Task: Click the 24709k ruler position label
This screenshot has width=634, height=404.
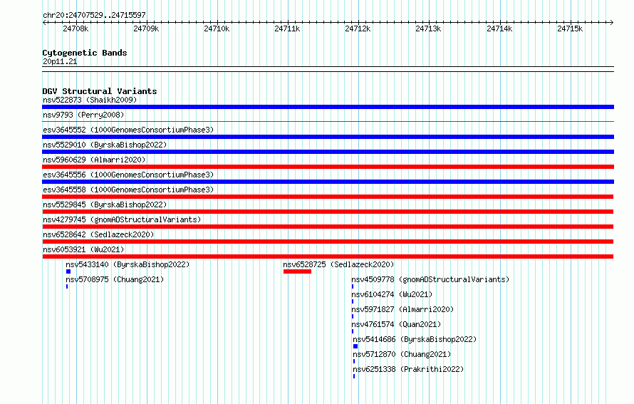Action: [x=146, y=29]
